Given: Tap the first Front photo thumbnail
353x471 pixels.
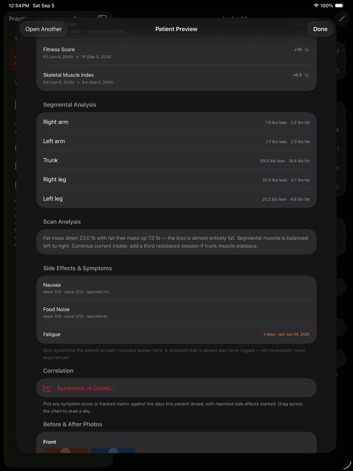Looking at the screenshot, I should [65, 450].
